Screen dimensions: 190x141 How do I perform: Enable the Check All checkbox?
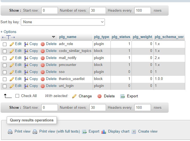coord(17,96)
